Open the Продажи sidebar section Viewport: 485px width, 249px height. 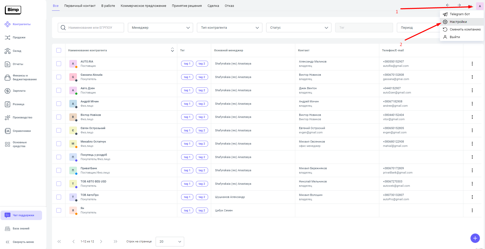[19, 38]
